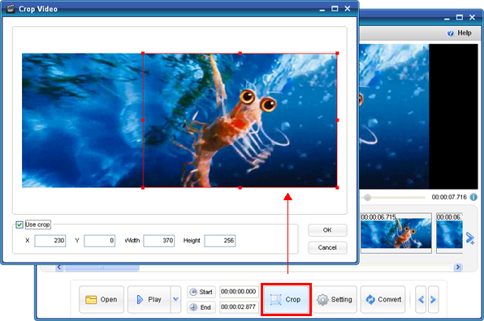Click the Open folder button
The width and height of the screenshot is (484, 321).
pyautogui.click(x=102, y=299)
